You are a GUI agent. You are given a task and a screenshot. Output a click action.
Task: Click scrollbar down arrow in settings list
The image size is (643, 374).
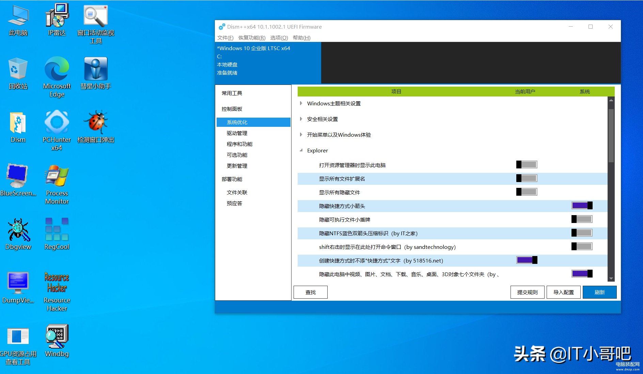(611, 279)
